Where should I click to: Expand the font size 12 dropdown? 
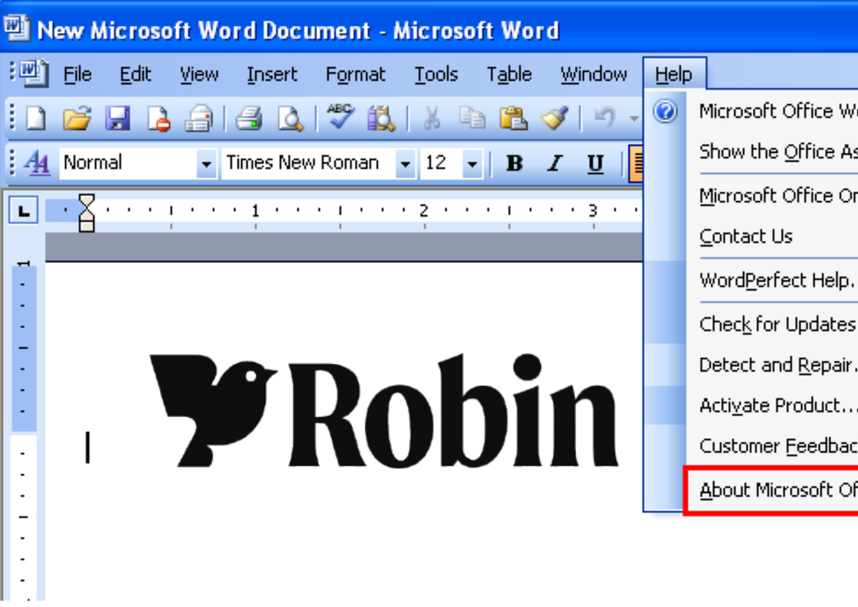coord(472,163)
